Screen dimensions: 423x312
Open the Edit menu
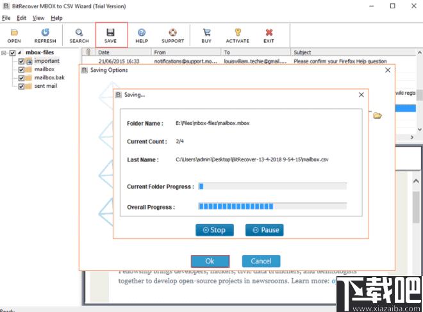(x=21, y=18)
